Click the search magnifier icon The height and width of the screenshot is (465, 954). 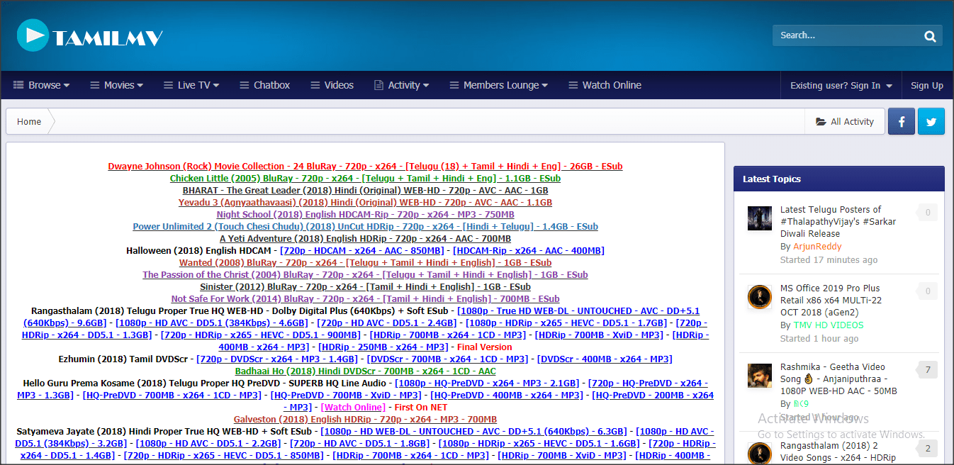(930, 36)
